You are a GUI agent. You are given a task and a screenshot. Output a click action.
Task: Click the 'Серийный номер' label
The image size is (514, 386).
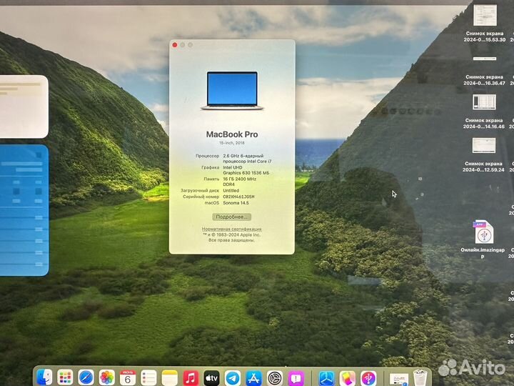[x=201, y=197]
